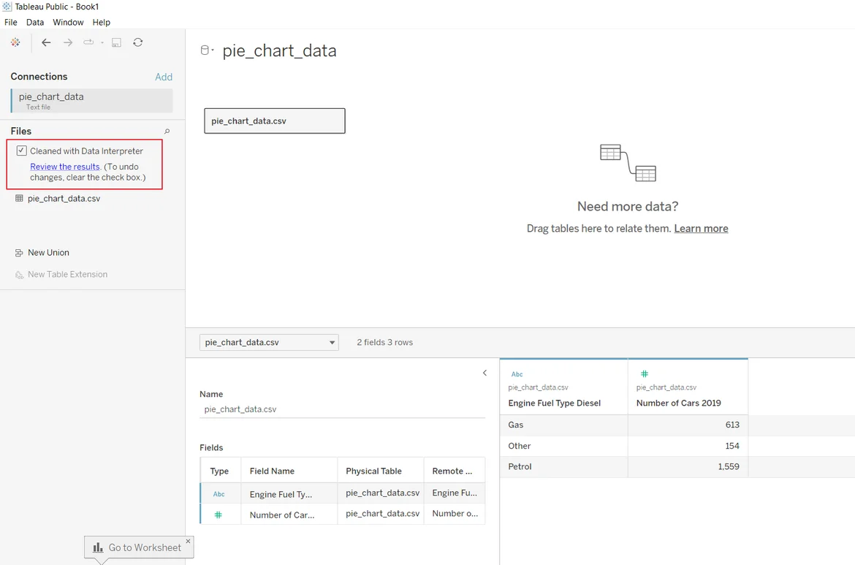This screenshot has width=855, height=565.
Task: Click the back arrow in toolbar
Action: click(46, 43)
